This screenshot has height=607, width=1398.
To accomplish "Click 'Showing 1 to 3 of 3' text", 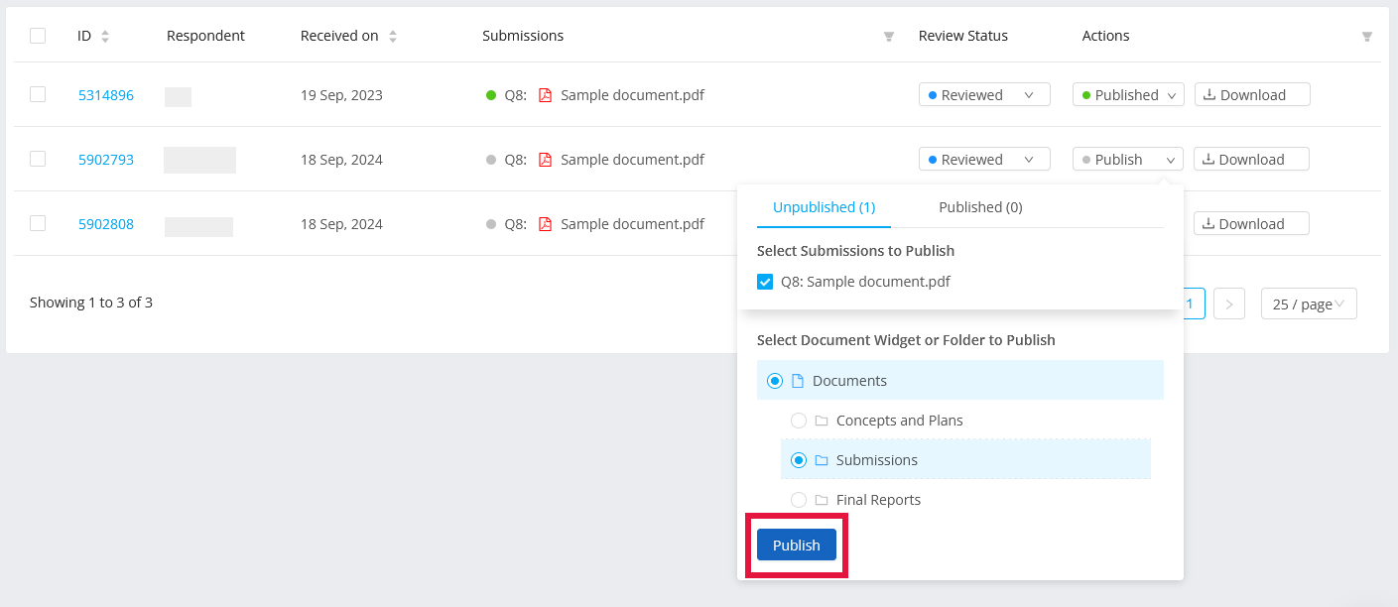I will coord(91,303).
